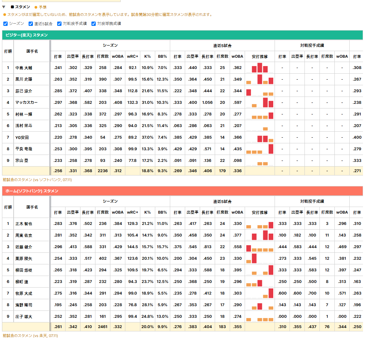Select the wRC+ column header in visitor table

(132, 56)
